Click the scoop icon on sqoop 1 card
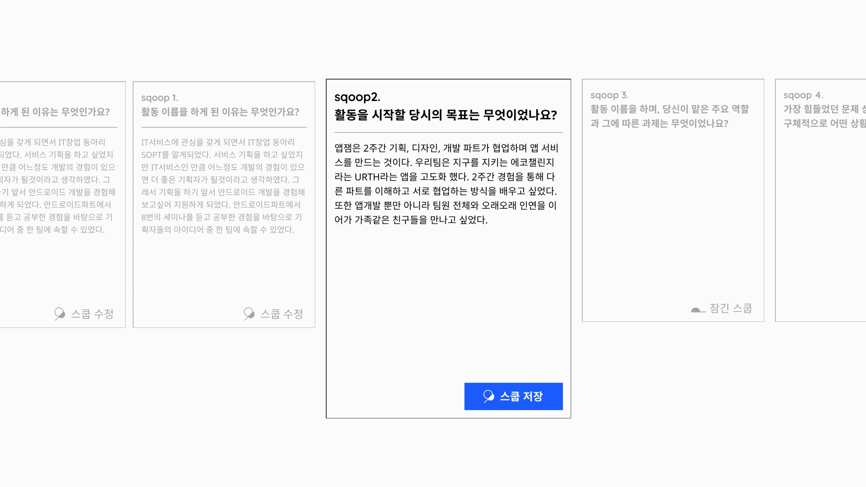This screenshot has height=487, width=866. pyautogui.click(x=249, y=314)
